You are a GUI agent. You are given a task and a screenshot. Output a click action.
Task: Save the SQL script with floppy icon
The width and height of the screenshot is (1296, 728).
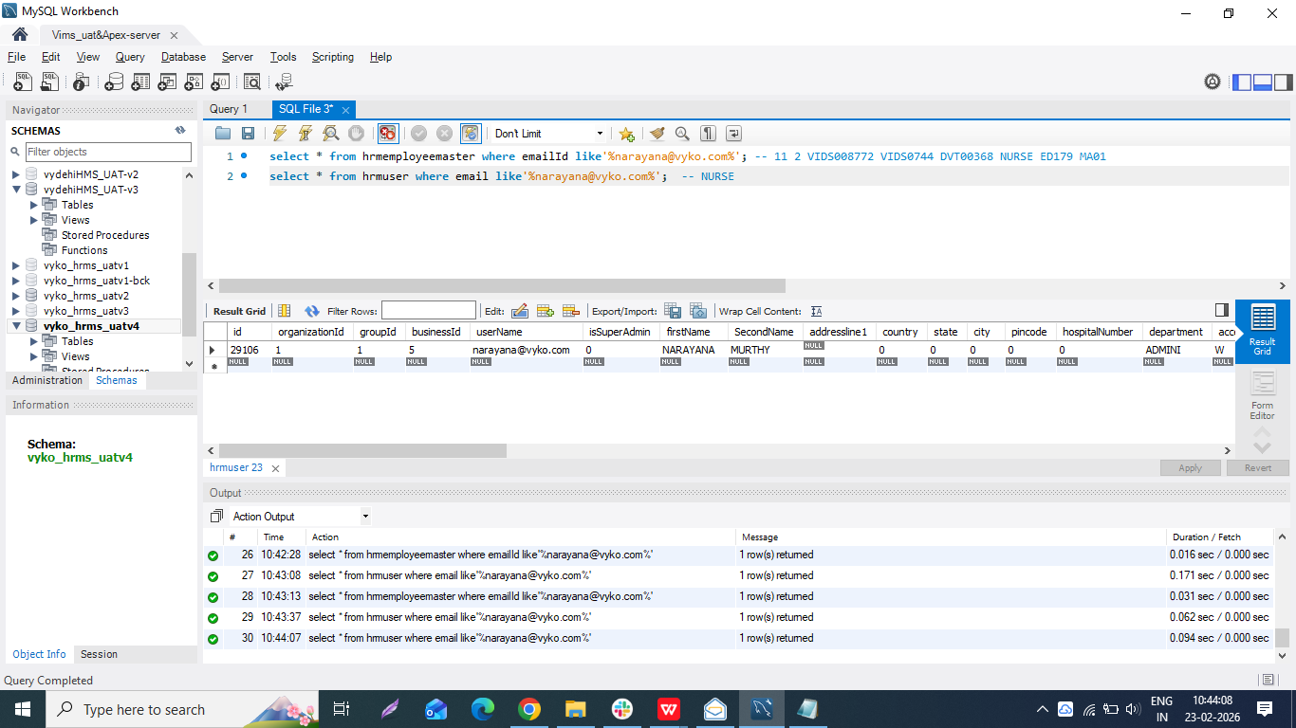(x=248, y=134)
